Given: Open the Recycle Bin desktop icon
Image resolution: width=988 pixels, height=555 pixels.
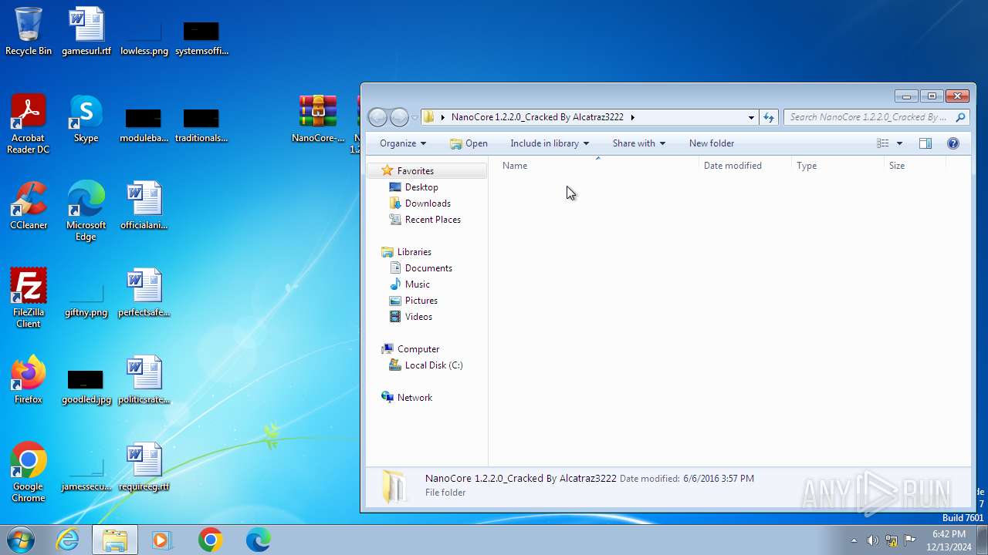Looking at the screenshot, I should [29, 31].
